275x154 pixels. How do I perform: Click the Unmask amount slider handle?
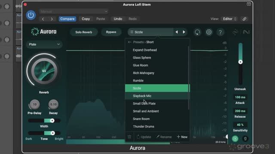(241, 62)
